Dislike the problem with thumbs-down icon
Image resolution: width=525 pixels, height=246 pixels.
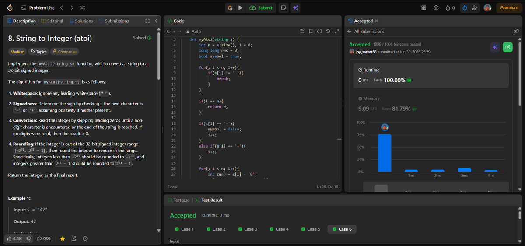(x=29, y=239)
